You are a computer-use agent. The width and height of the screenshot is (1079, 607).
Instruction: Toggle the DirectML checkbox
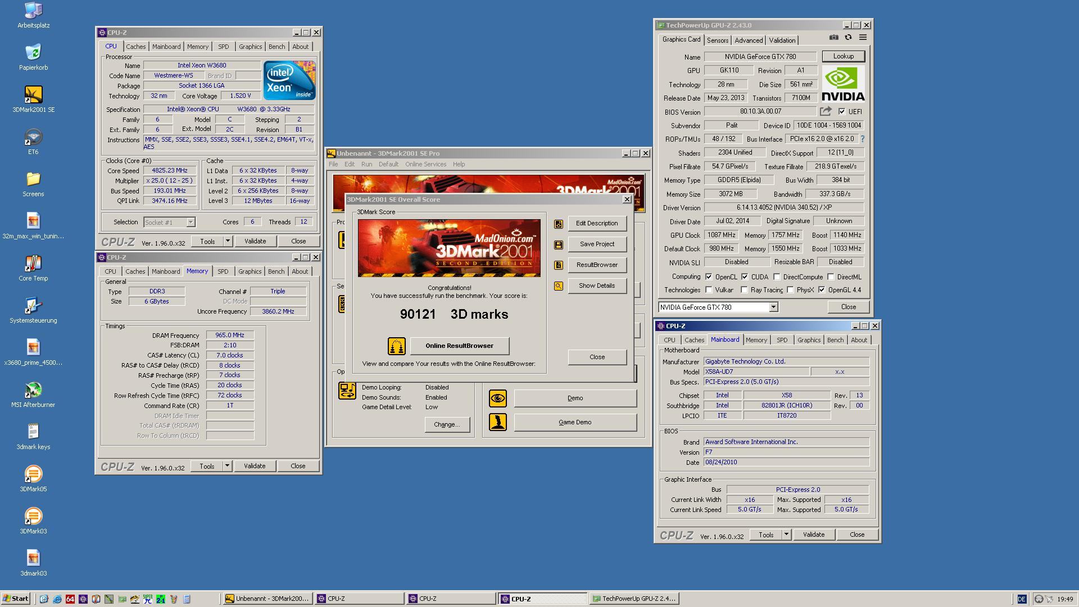click(831, 277)
